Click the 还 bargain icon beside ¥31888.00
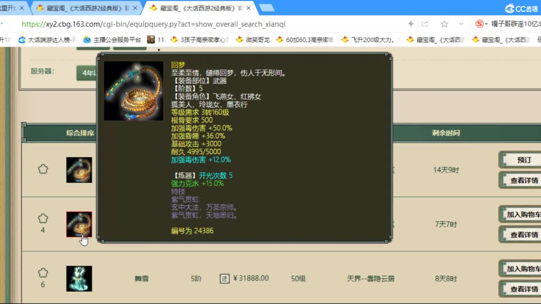This screenshot has height=304, width=541. tap(224, 279)
